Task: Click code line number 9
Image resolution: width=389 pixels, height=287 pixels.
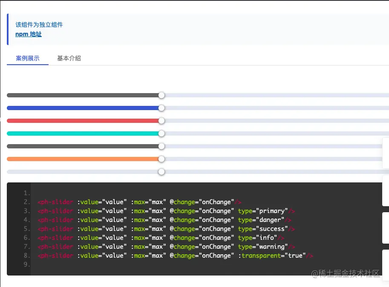Action: point(27,264)
